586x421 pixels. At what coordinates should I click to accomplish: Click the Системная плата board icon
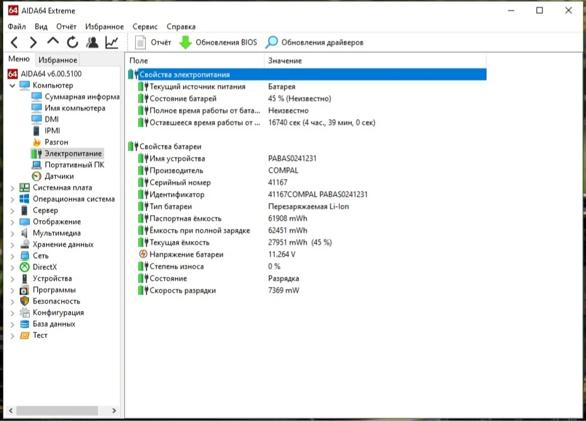pyautogui.click(x=25, y=187)
